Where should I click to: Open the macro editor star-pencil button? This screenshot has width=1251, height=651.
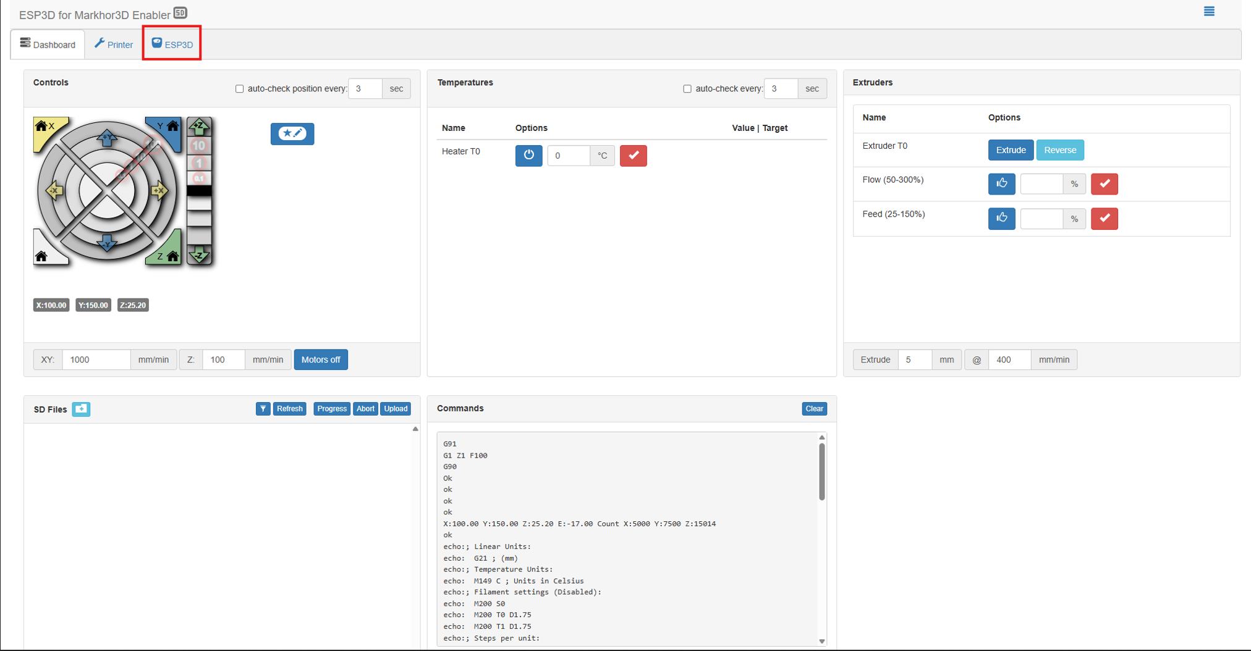pos(292,133)
